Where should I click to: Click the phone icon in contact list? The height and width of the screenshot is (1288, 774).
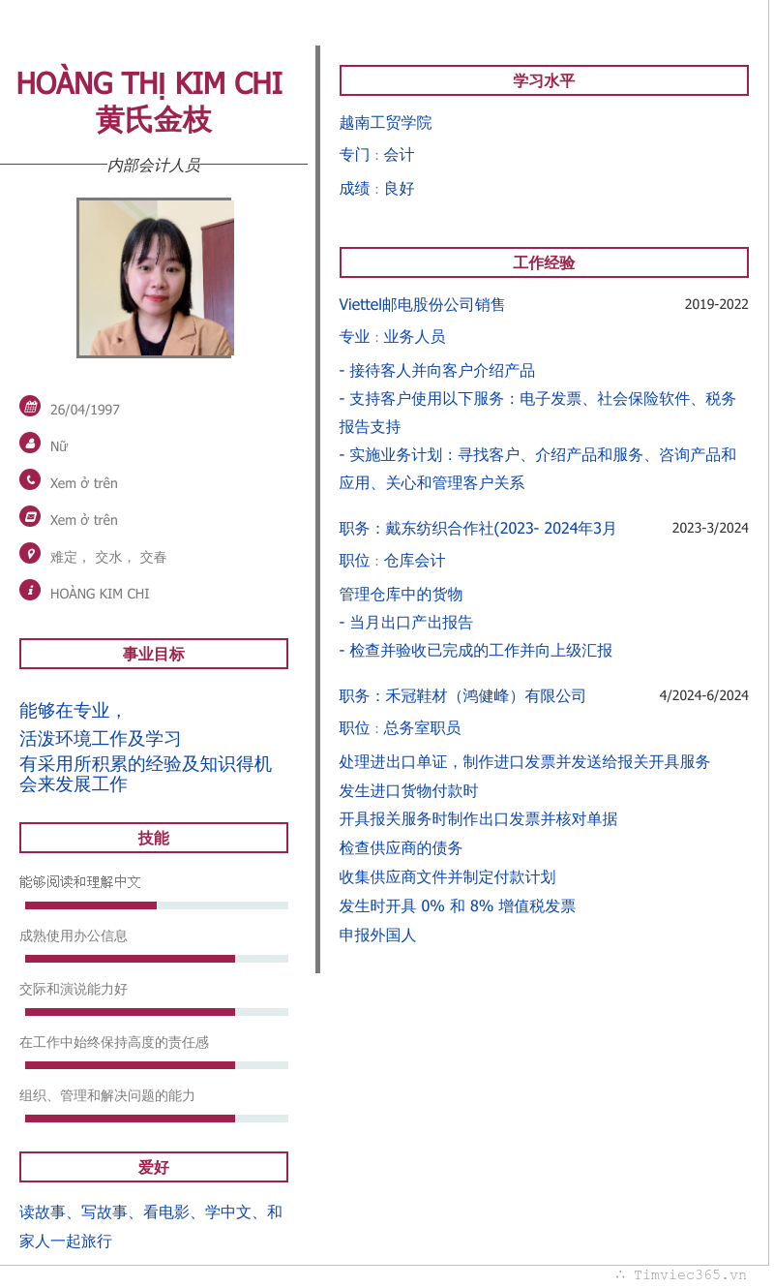pyautogui.click(x=30, y=479)
